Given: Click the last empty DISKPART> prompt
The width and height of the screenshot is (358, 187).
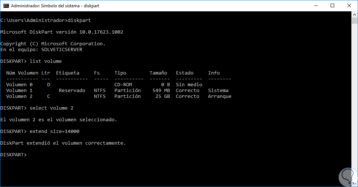Looking at the screenshot, I should tap(14, 155).
